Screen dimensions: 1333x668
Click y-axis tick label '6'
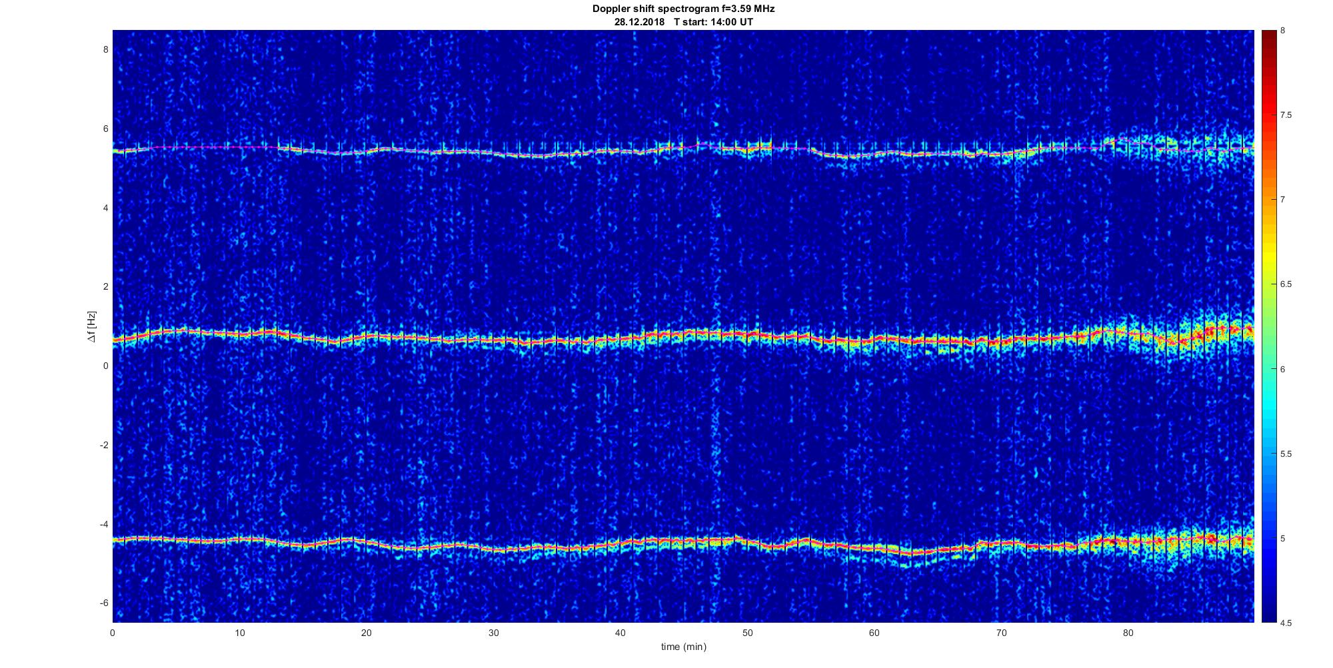pos(105,129)
